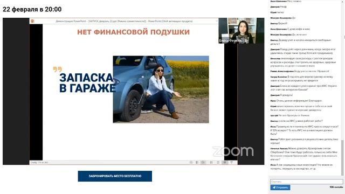Click the slide title 'НЕТ ФИНАНСОВОЙ ПОДУШКИ'
Screen dimensions: 345x194
click(133, 32)
